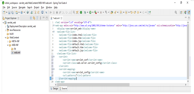194x94 pixels.
Task: Collapse servlet fold marker on line 12
Action: (54, 57)
